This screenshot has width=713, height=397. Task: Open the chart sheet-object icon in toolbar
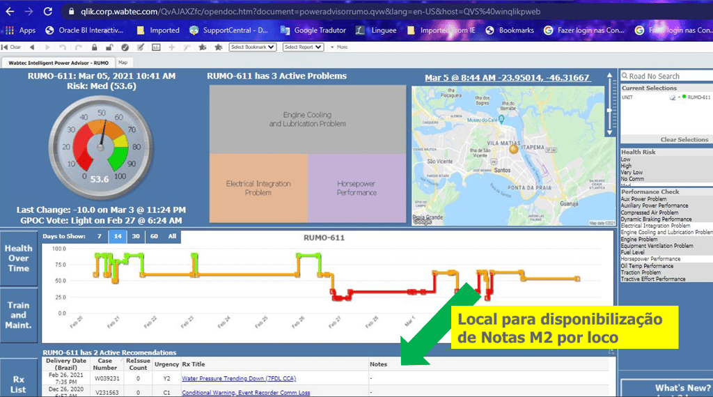(156, 47)
